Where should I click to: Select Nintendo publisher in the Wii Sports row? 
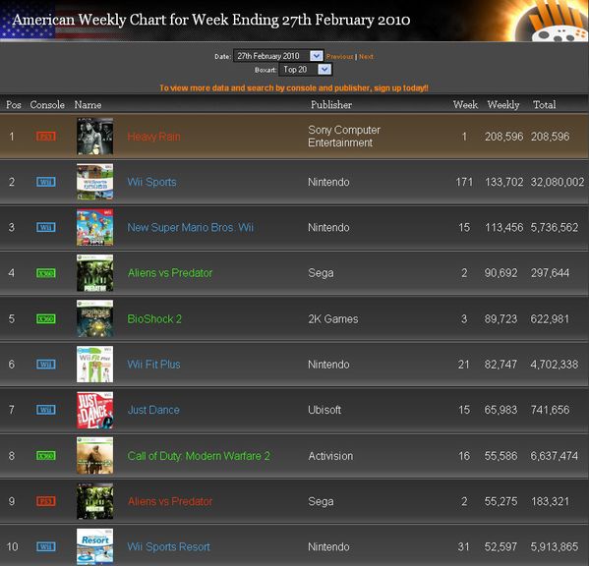point(328,182)
